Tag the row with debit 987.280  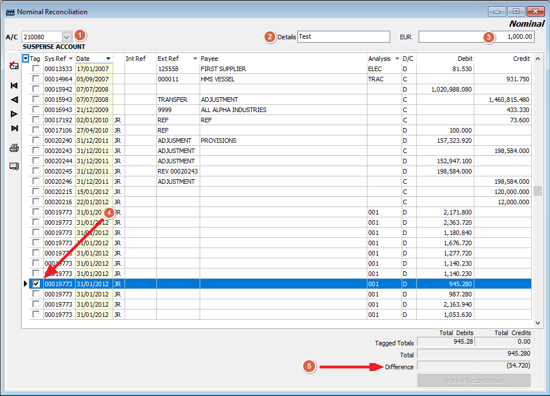click(36, 294)
